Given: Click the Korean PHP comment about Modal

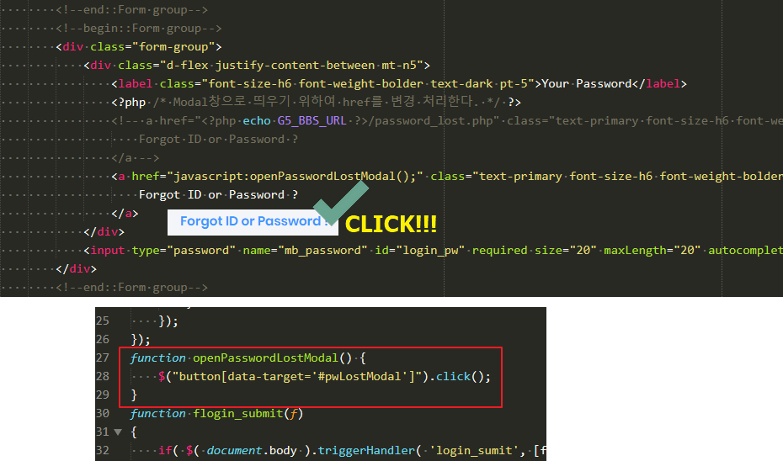Looking at the screenshot, I should 327,103.
